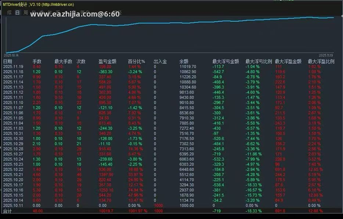Click balance value 1000.00
Image resolution: width=343 pixels, height=219 pixels.
[x=187, y=205]
